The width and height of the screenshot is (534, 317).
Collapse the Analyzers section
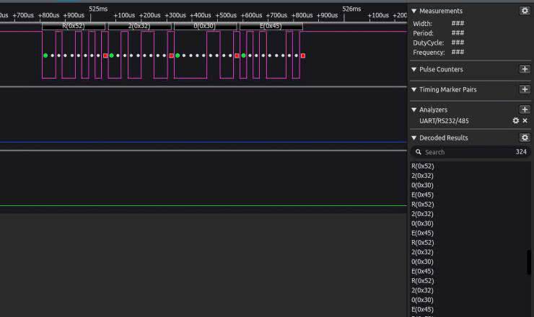point(413,110)
